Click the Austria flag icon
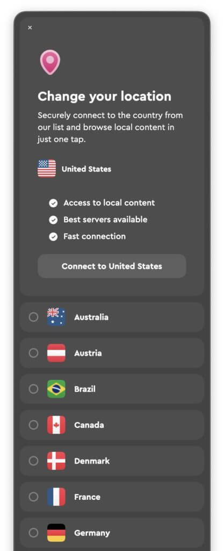Viewport: 224px width, 551px height. point(56,353)
